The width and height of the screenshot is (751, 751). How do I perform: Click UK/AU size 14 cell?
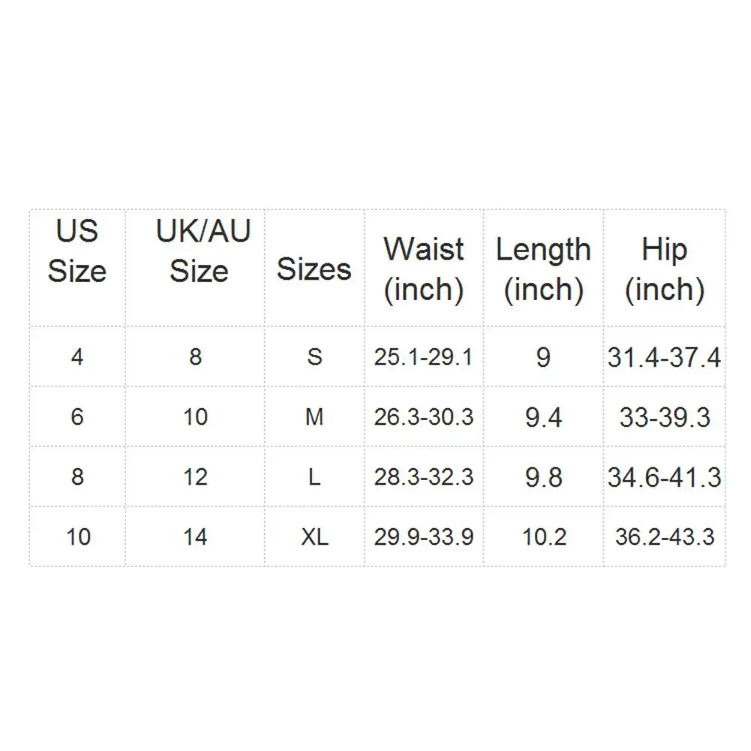195,537
